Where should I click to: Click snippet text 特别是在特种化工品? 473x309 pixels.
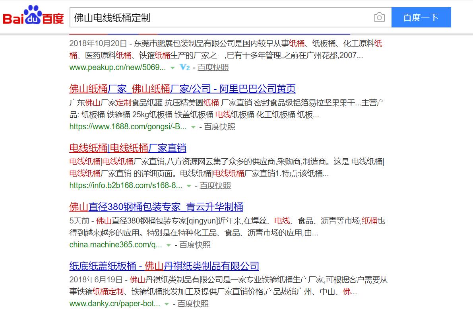point(182,233)
